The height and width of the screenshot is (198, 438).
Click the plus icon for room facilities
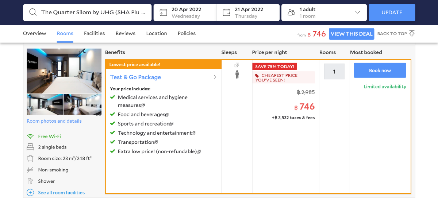pos(30,193)
